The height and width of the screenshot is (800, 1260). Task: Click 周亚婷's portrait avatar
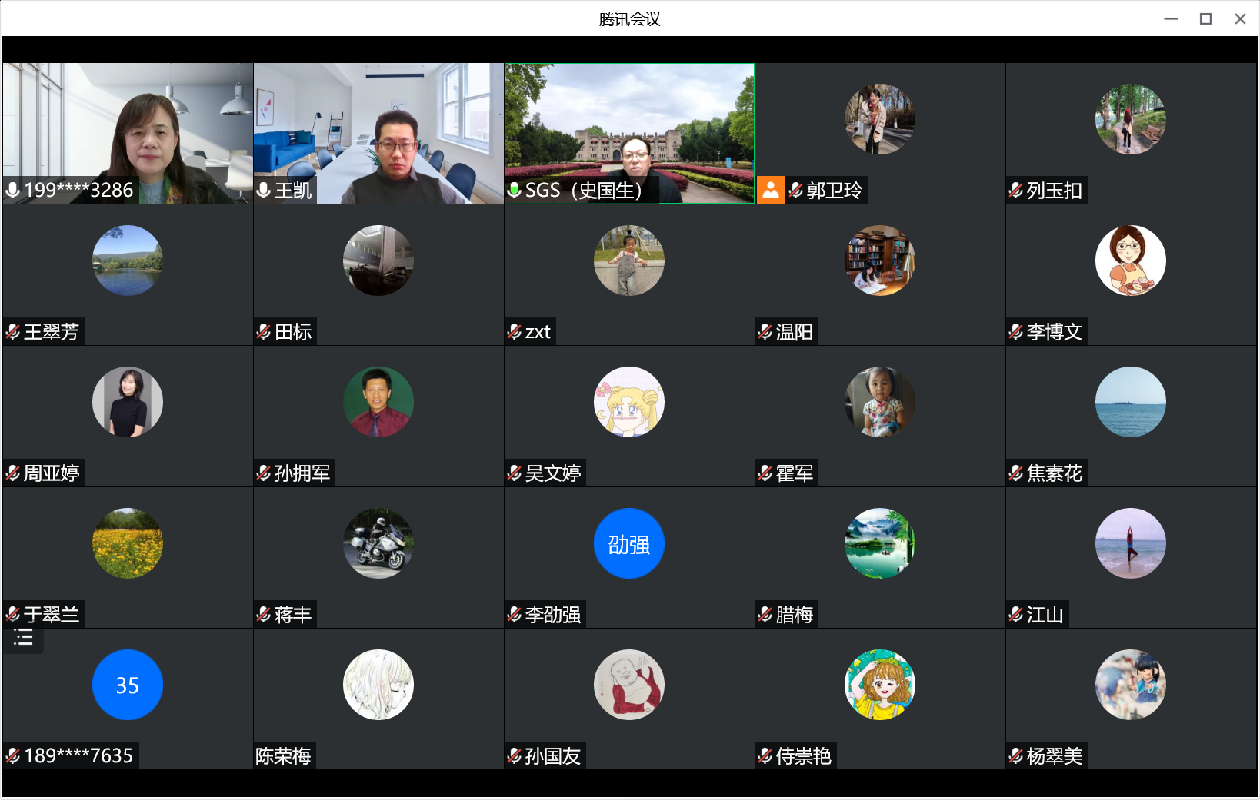(x=128, y=402)
